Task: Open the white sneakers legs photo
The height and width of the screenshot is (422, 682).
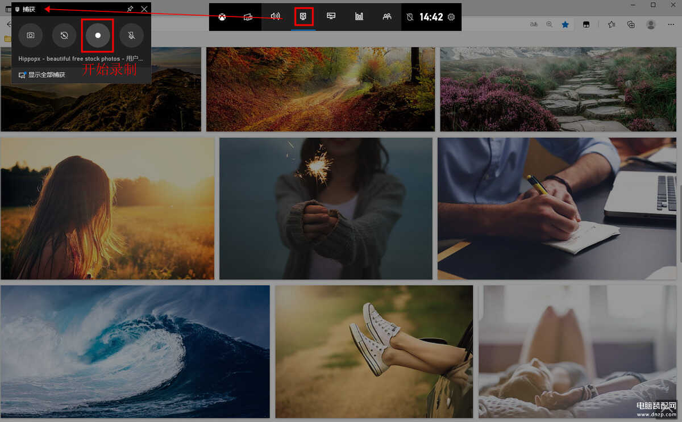Action: [x=374, y=352]
